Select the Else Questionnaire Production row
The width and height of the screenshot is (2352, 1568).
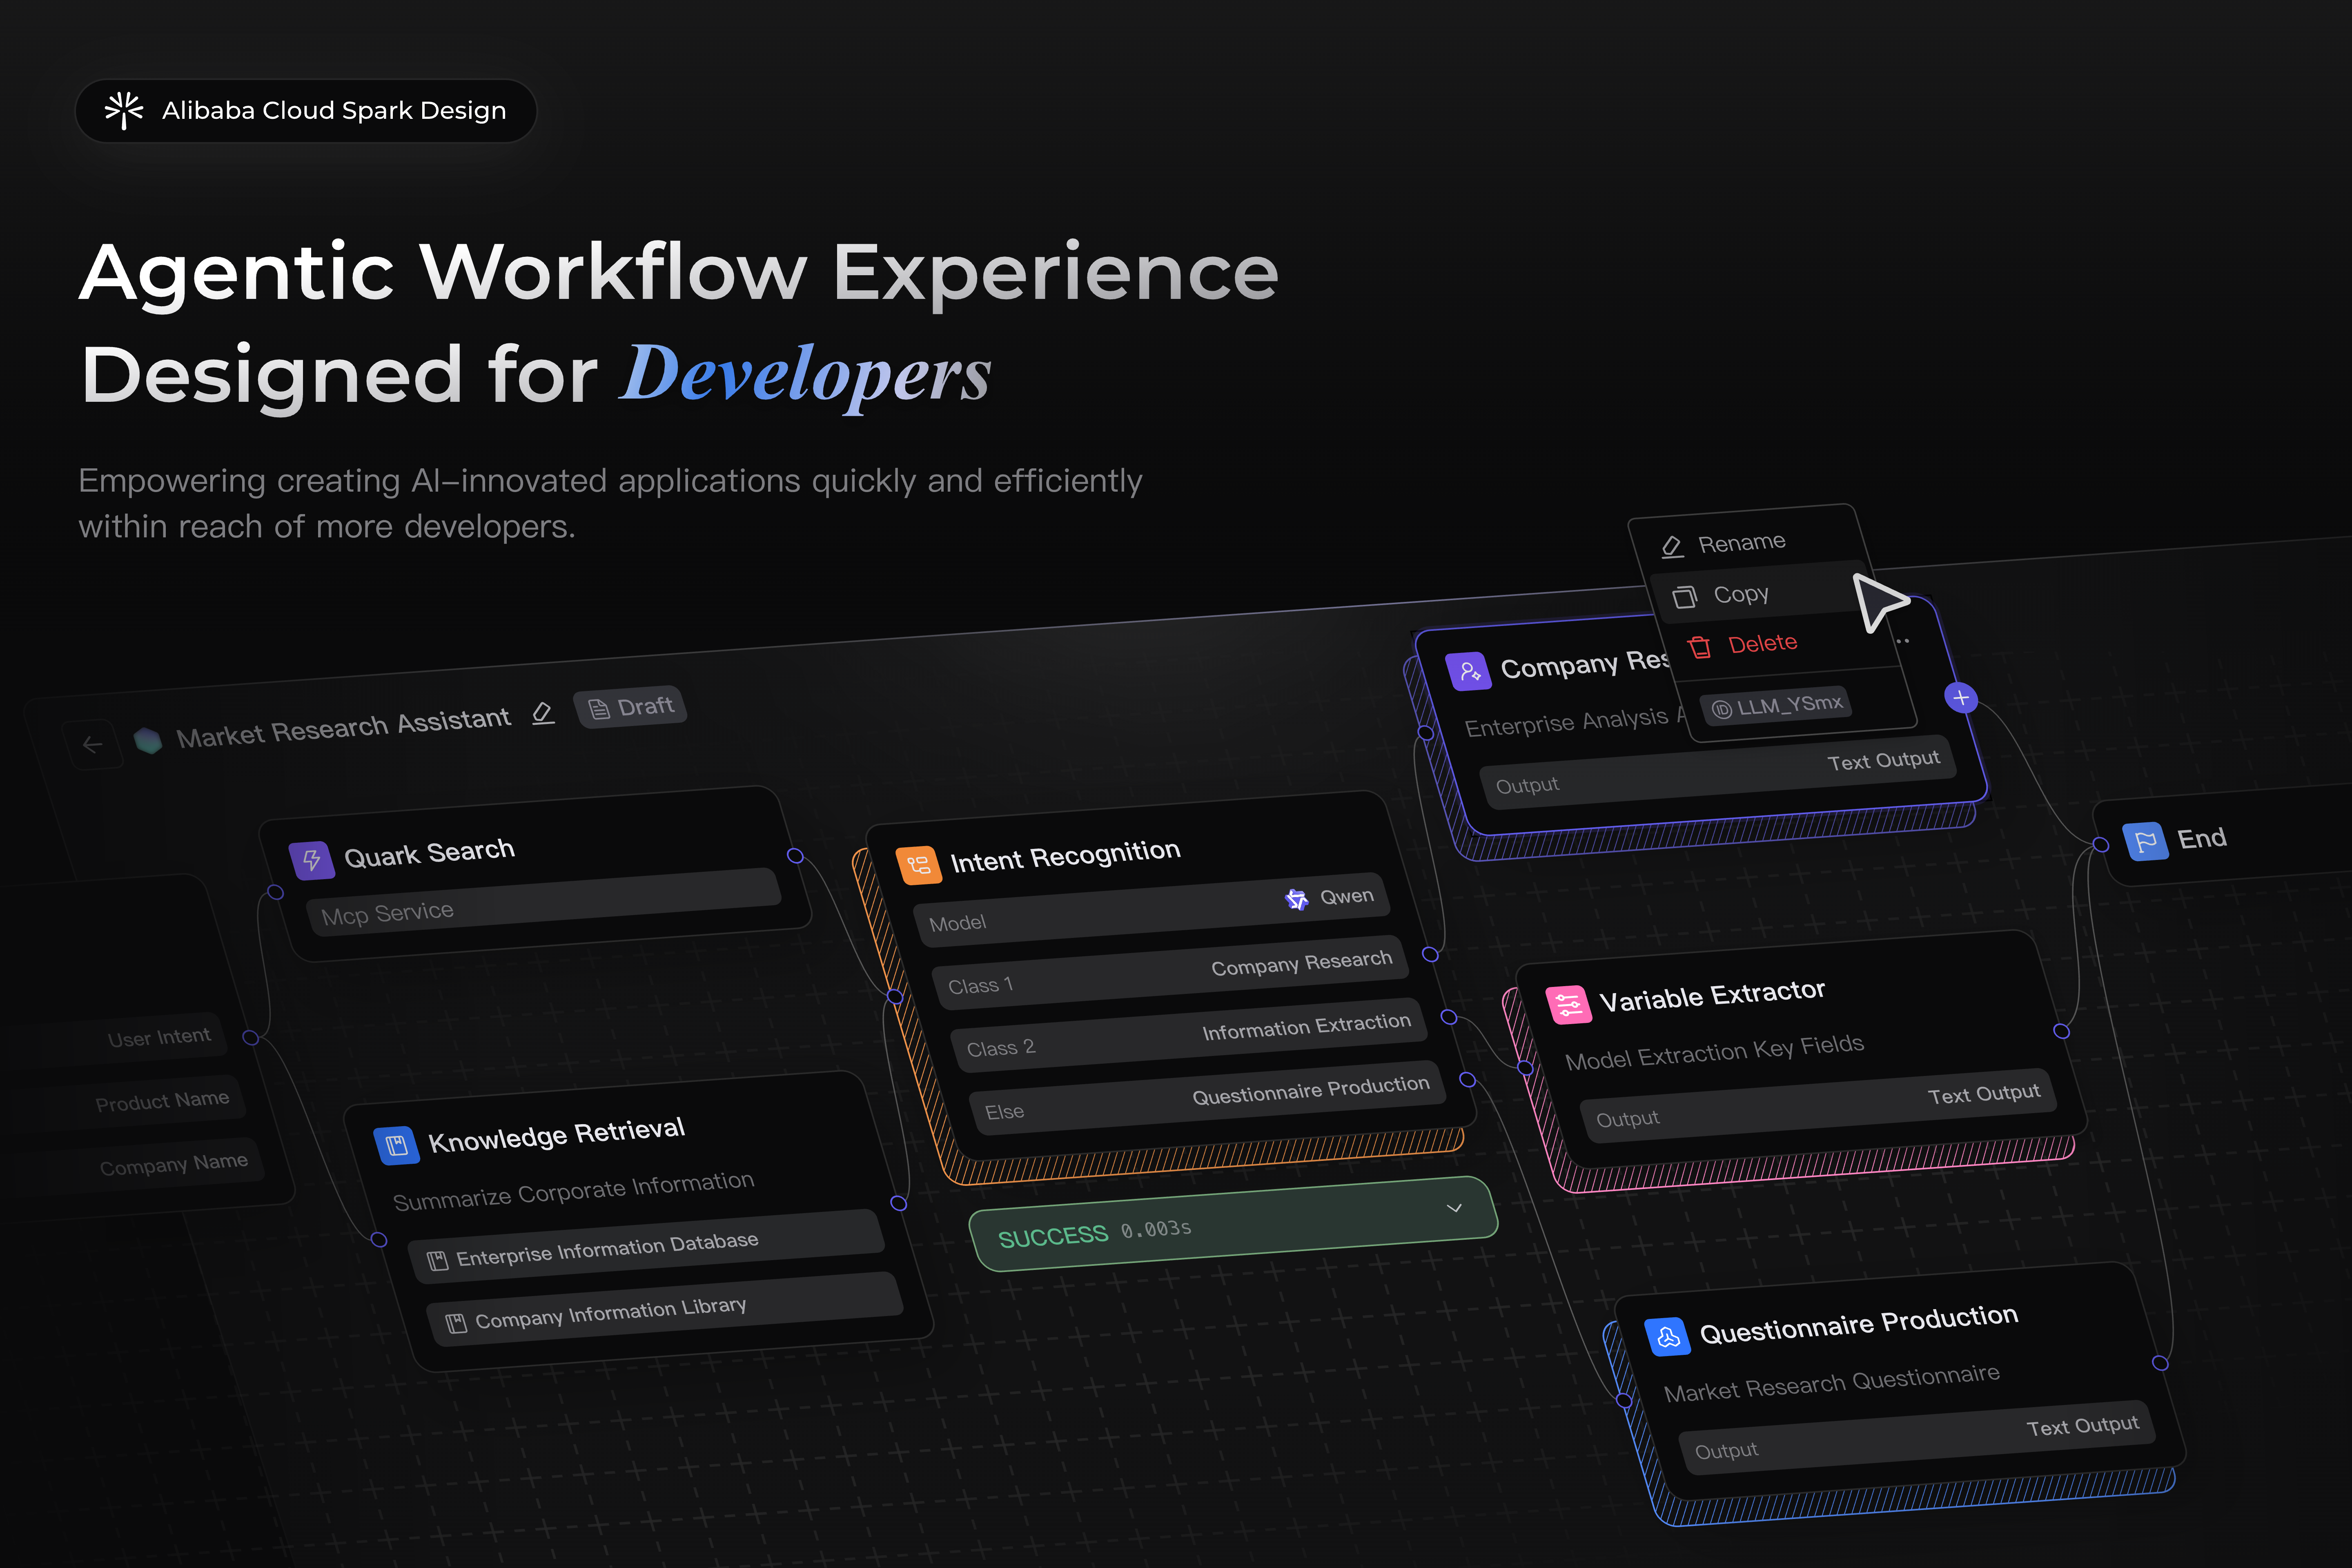point(1207,1098)
